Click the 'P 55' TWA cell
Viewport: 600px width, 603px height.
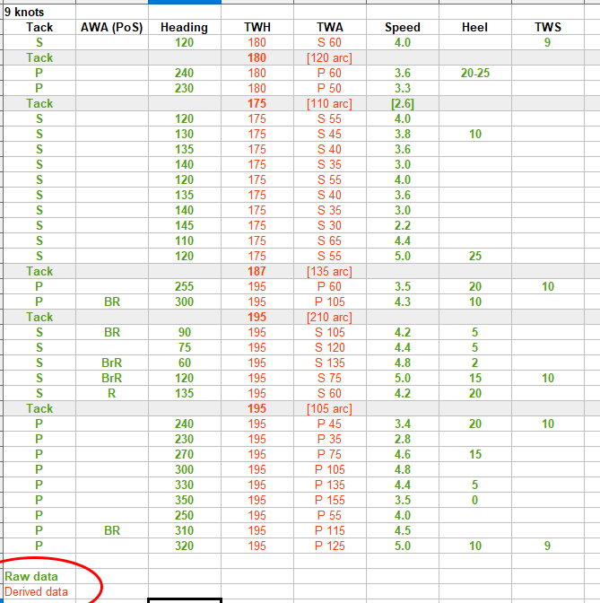330,515
